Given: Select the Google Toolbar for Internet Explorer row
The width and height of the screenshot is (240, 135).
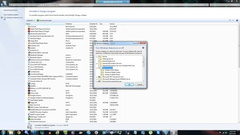Looking at the screenshot, I should pyautogui.click(x=75, y=98).
